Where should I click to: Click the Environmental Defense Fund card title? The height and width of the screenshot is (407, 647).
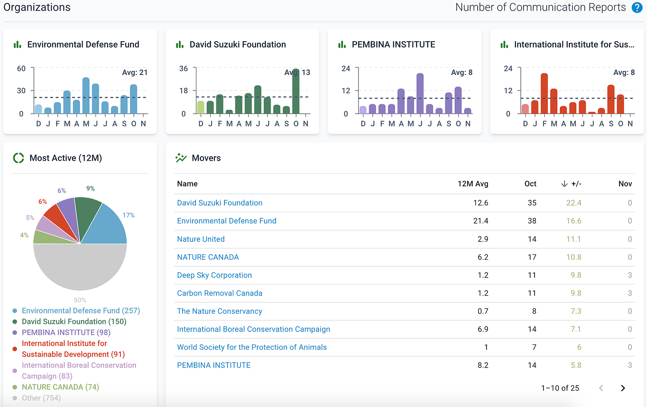pyautogui.click(x=83, y=44)
